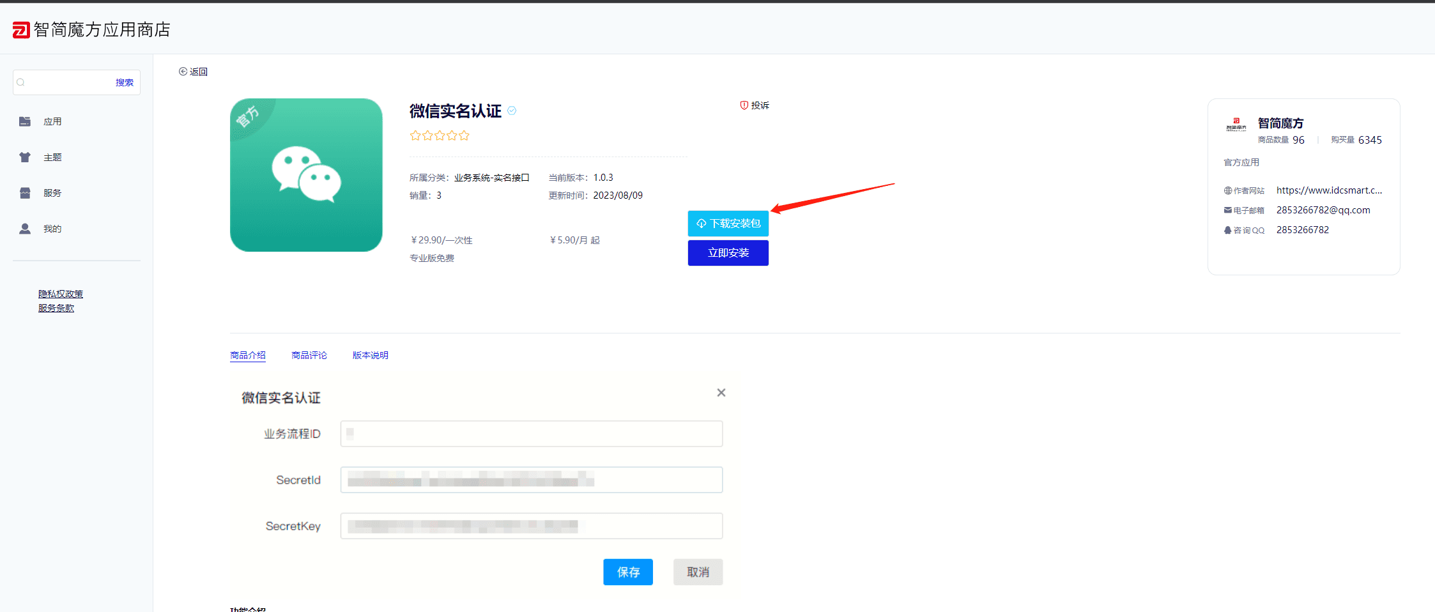This screenshot has width=1435, height=612.
Task: Open the author website idcsmart link
Action: click(x=1329, y=190)
